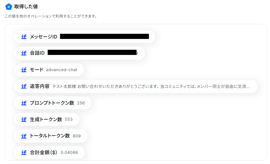Image resolution: width=270 pixels, height=164 pixels.
Task: Select the 合計金額($) 0.04086 chip
Action: point(49,153)
